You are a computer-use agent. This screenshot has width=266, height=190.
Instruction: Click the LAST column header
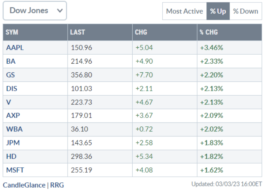coord(77,32)
